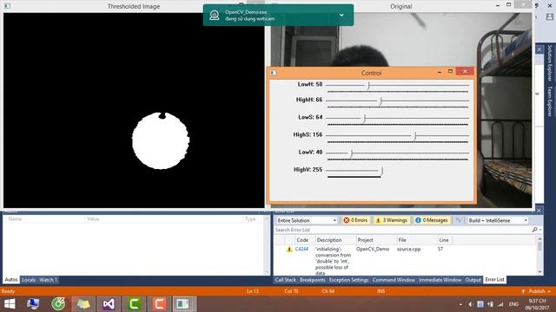
Task: Adjust the HighS slider
Action: point(414,135)
